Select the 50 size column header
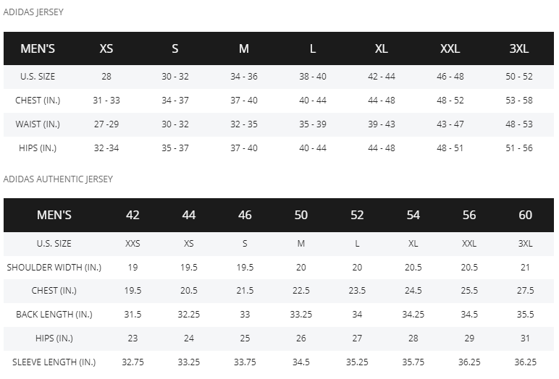Viewport: 559px width, 379px height. click(x=301, y=215)
